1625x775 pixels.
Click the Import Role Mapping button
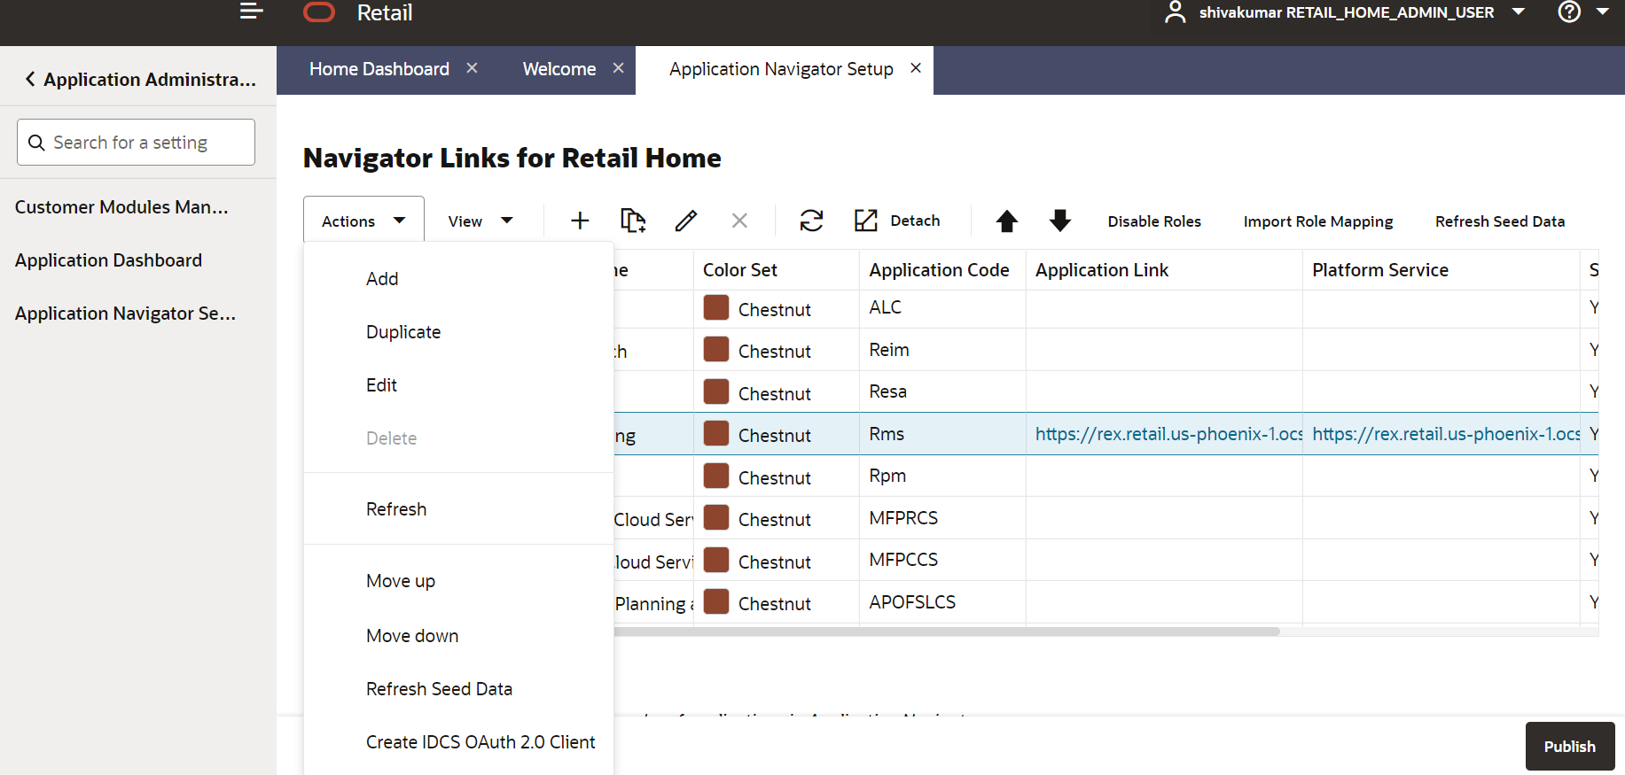[1318, 221]
